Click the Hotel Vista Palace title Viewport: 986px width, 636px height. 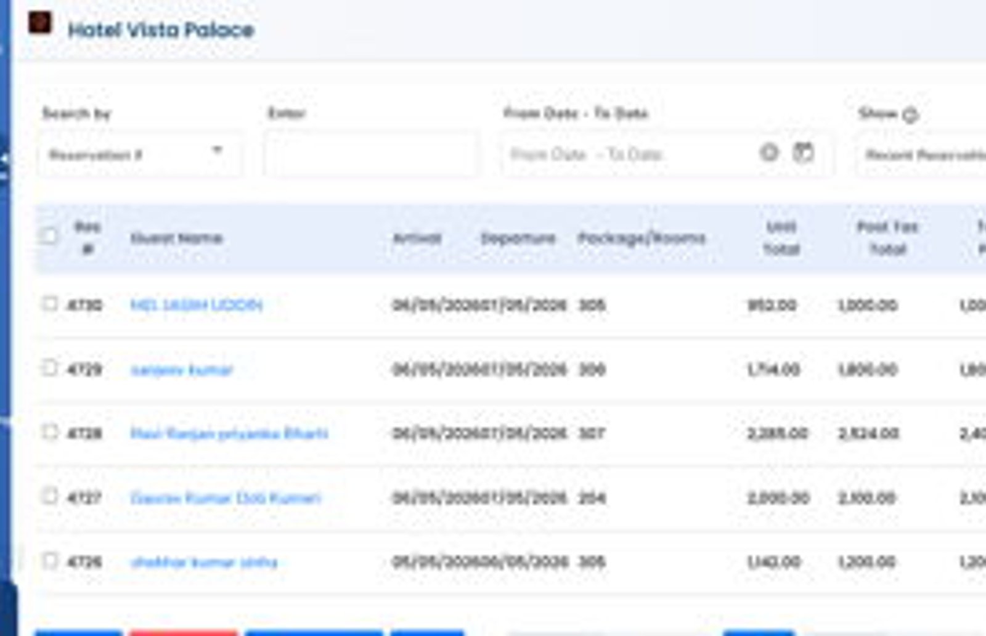click(161, 30)
